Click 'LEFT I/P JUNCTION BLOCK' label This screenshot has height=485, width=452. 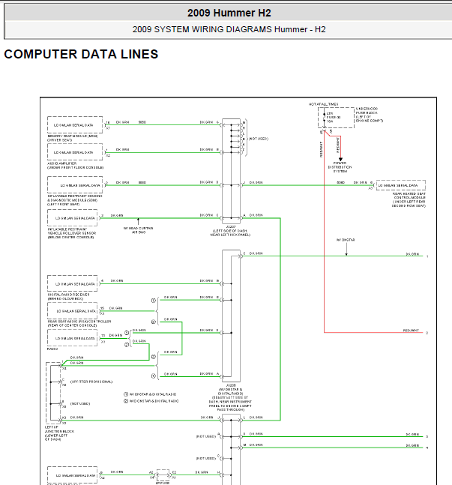point(59,429)
